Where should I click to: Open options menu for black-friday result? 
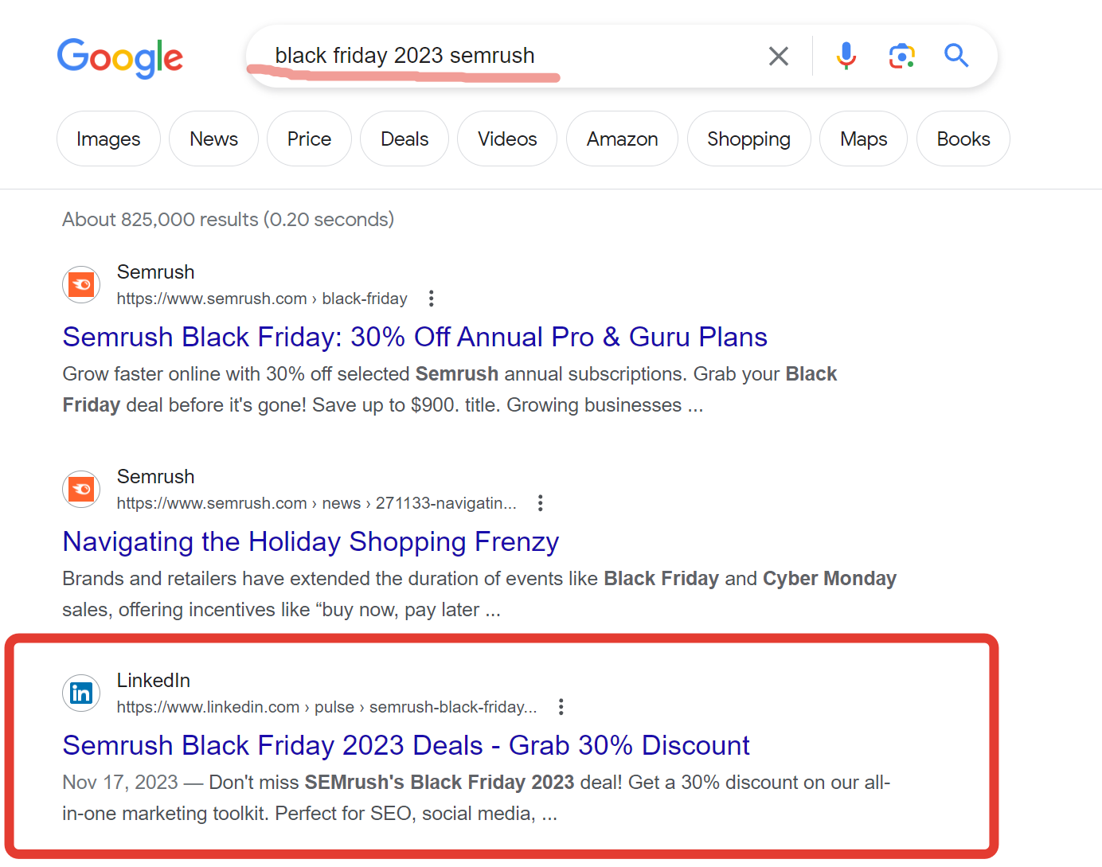tap(431, 299)
